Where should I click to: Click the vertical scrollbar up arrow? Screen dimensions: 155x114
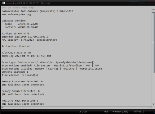[153, 11]
